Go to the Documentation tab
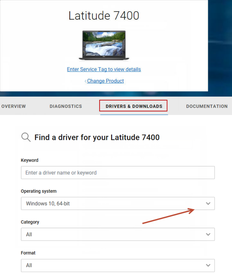The image size is (232, 274). pos(207,106)
